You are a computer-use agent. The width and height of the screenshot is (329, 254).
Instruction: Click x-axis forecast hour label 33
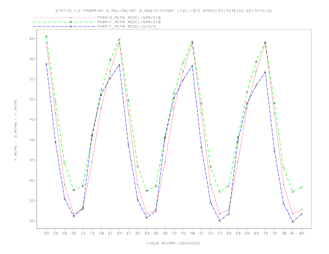point(147,233)
